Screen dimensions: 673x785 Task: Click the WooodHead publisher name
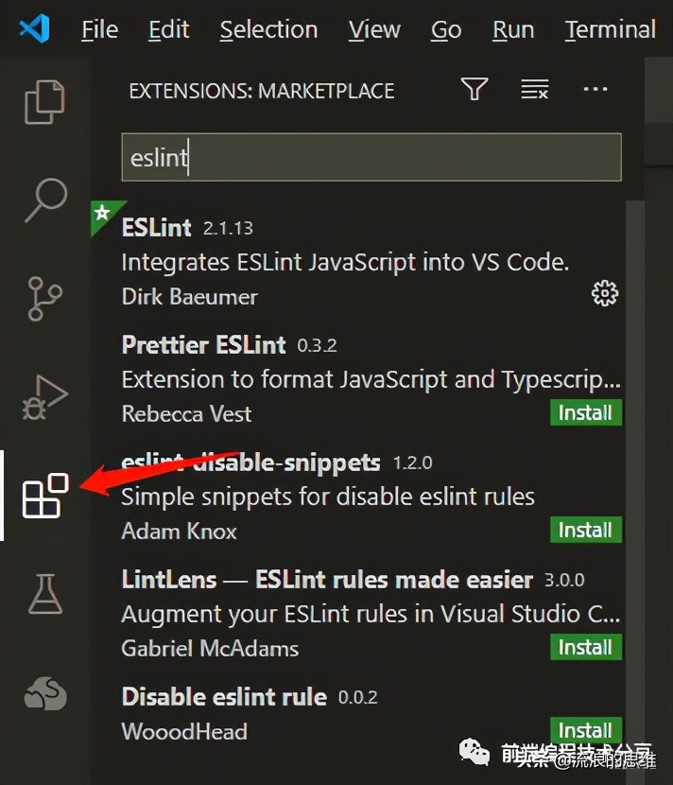[184, 731]
